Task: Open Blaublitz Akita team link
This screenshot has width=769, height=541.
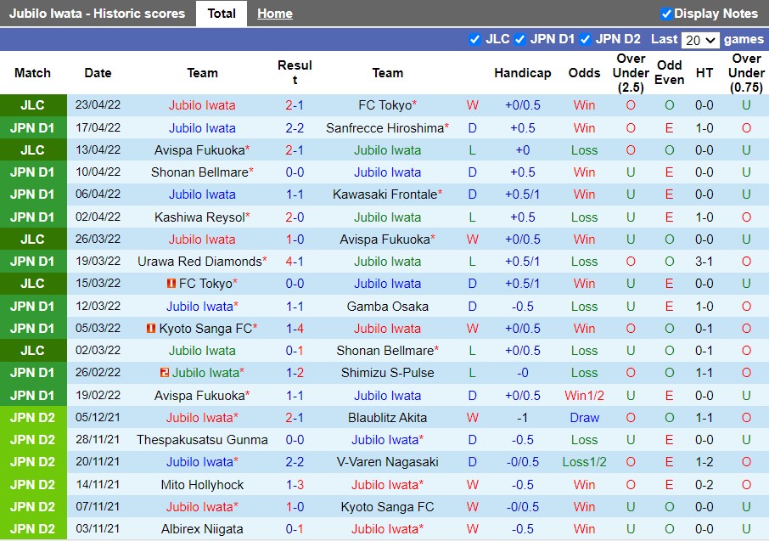Action: point(387,418)
